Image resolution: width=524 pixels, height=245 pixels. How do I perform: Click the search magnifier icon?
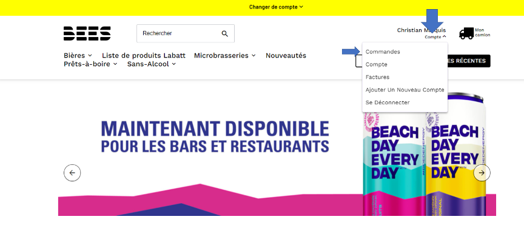coord(225,33)
